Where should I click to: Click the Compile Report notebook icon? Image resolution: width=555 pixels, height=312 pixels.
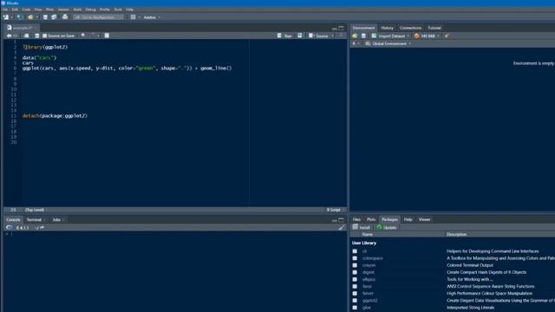[x=107, y=36]
